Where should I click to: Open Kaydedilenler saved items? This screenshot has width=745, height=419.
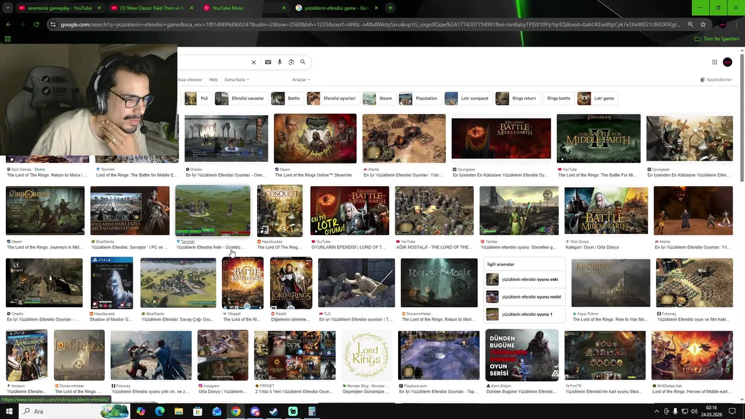[716, 80]
